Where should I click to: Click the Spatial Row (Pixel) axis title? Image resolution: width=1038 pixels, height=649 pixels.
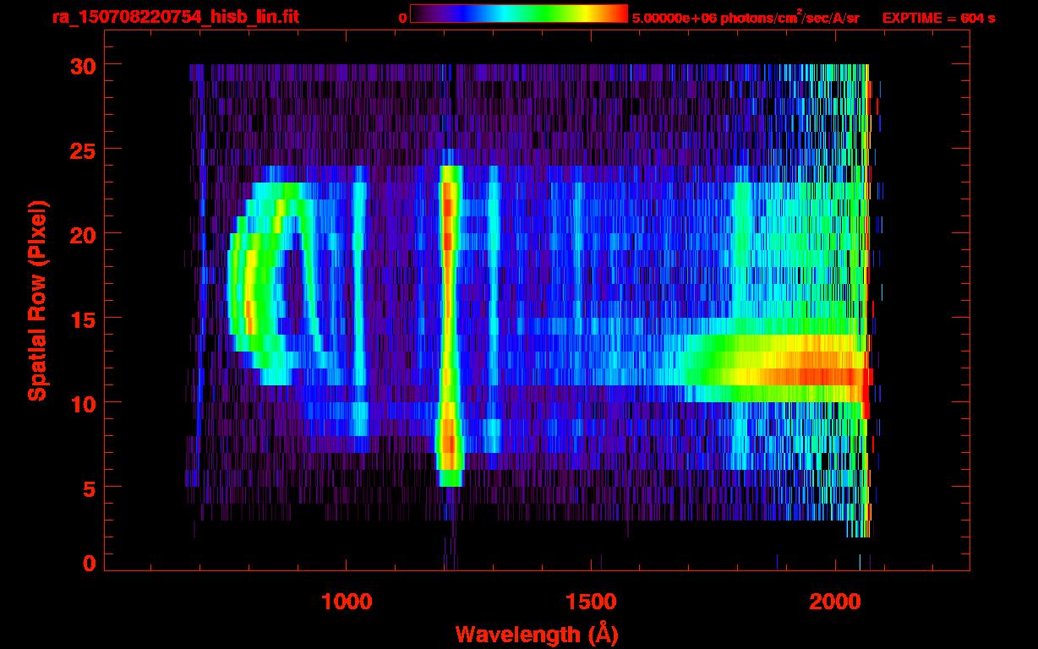[x=36, y=300]
